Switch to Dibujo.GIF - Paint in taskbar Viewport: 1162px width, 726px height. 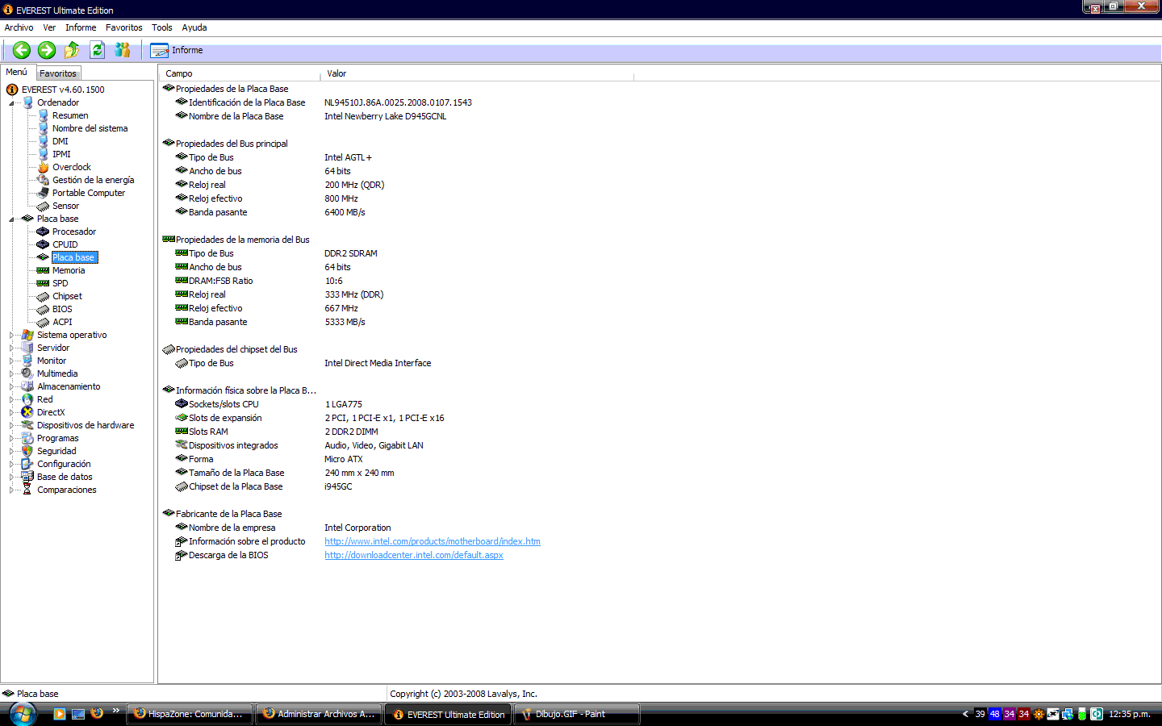coord(576,714)
